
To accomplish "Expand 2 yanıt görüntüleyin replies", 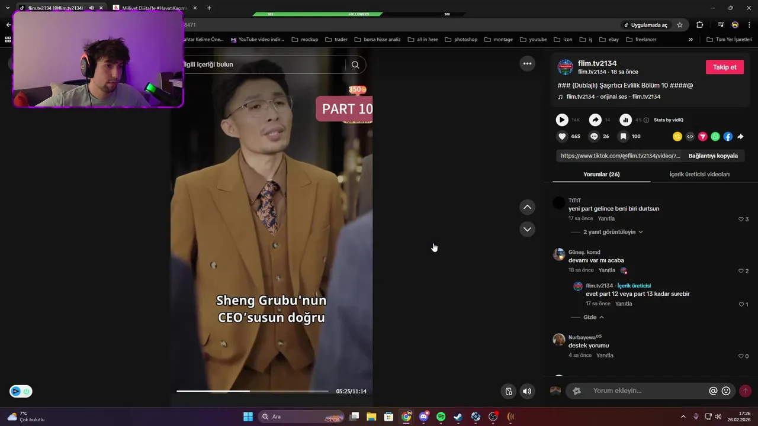I will [x=613, y=232].
